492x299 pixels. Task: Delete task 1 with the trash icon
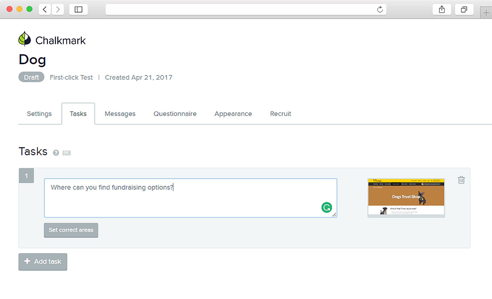click(x=461, y=180)
